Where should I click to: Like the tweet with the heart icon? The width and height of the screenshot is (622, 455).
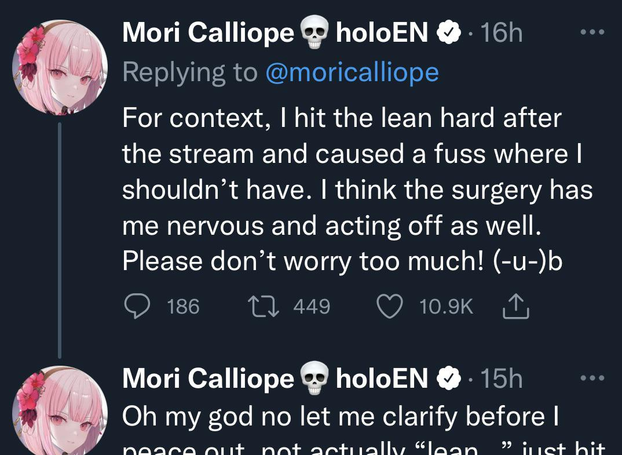point(390,306)
